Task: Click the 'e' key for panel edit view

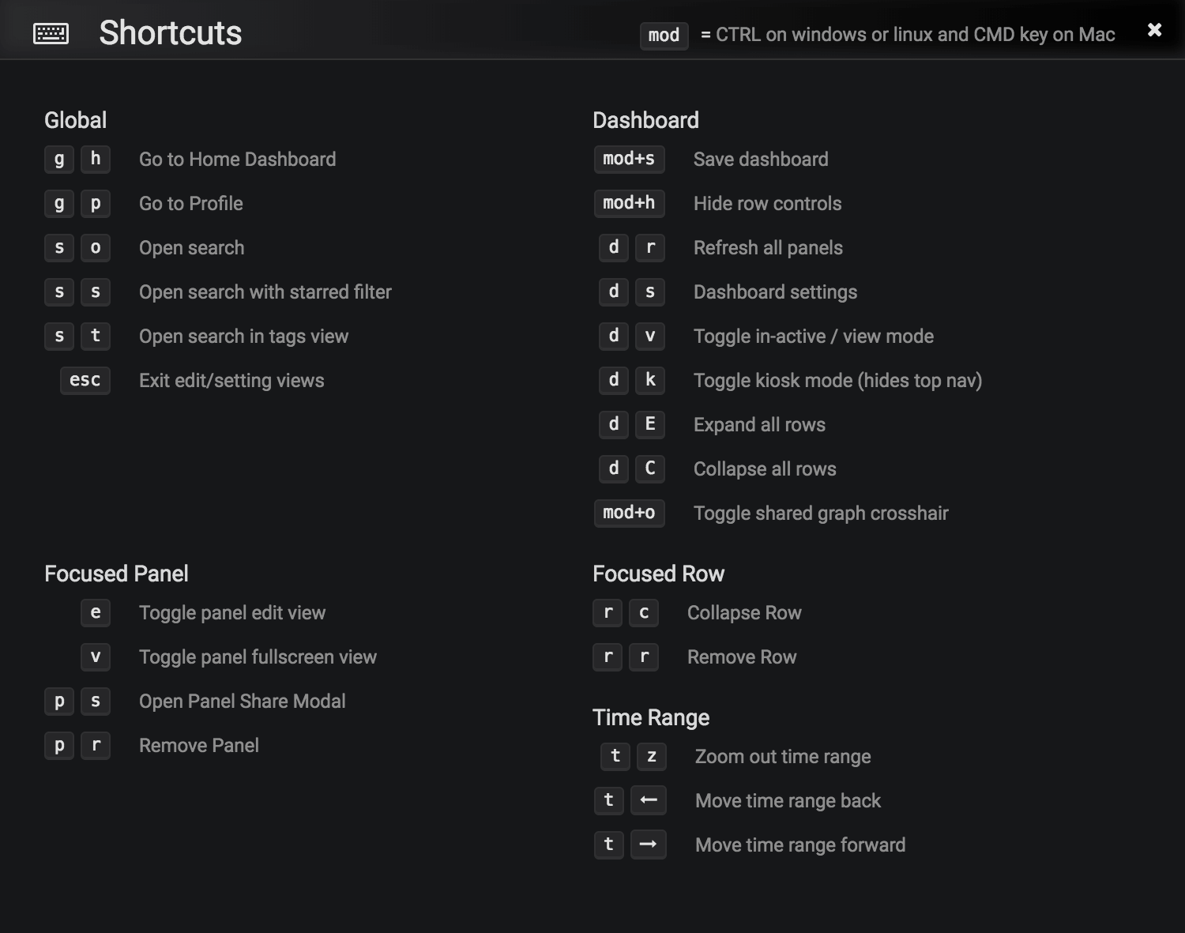Action: pyautogui.click(x=96, y=612)
